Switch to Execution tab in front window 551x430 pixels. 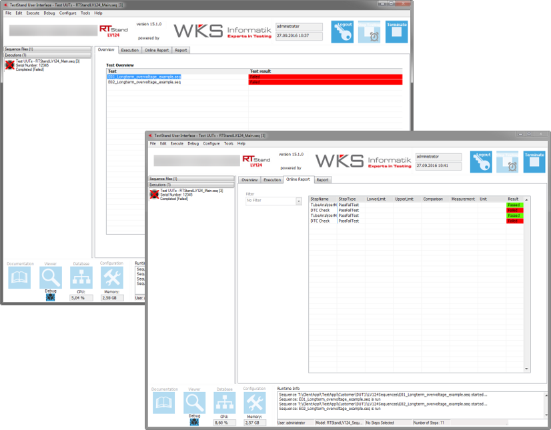272,180
